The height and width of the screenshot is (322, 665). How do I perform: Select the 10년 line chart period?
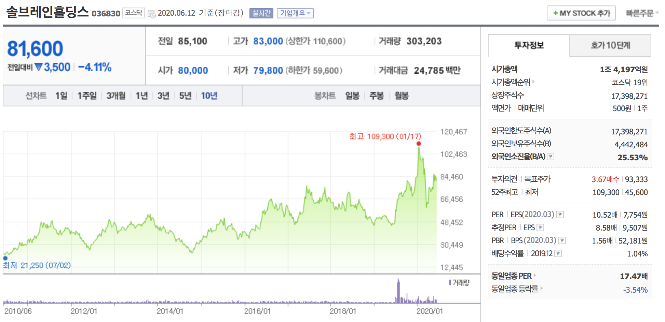(x=209, y=96)
